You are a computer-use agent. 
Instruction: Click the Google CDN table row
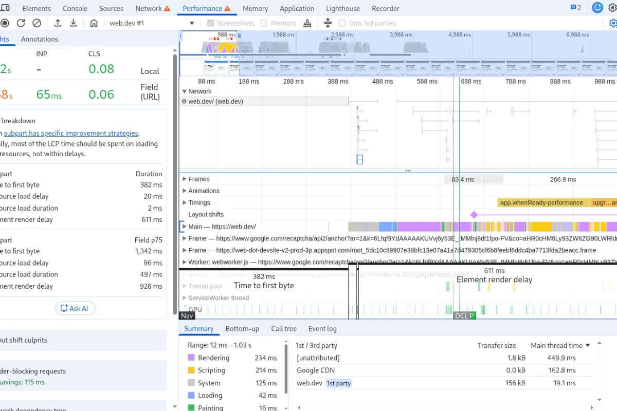pos(446,370)
